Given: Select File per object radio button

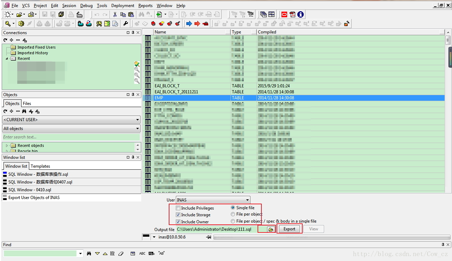Looking at the screenshot, I should point(233,214).
